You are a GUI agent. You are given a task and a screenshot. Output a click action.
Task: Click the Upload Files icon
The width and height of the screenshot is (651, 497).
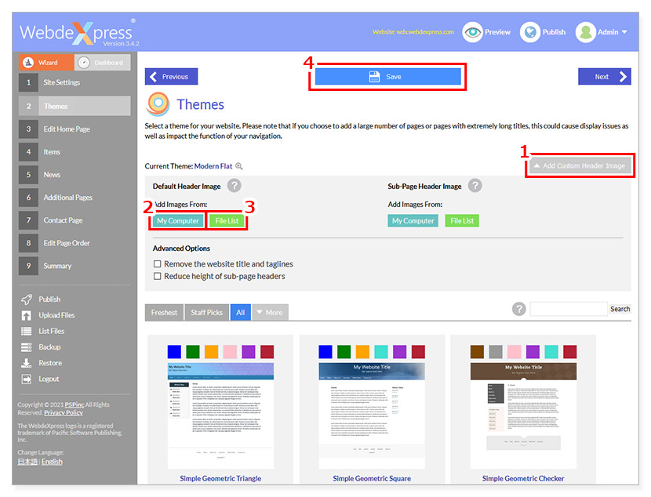[26, 315]
